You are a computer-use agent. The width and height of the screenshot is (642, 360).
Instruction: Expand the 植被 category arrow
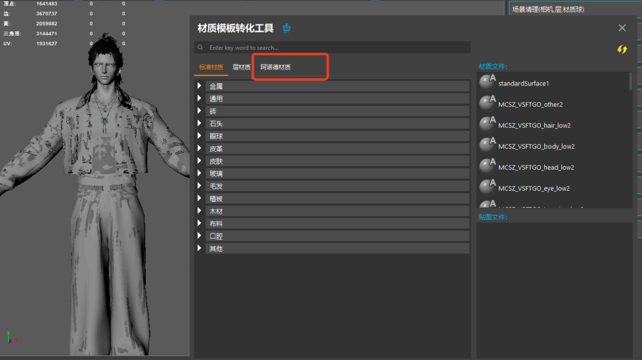tap(199, 198)
